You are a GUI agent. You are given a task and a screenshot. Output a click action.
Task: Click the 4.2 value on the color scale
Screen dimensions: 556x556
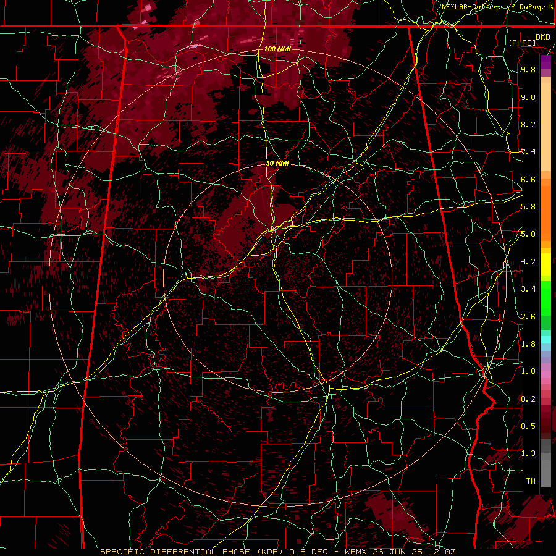[x=528, y=262]
